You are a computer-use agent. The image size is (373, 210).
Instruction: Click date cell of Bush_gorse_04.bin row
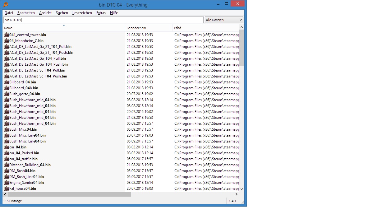tap(140, 94)
